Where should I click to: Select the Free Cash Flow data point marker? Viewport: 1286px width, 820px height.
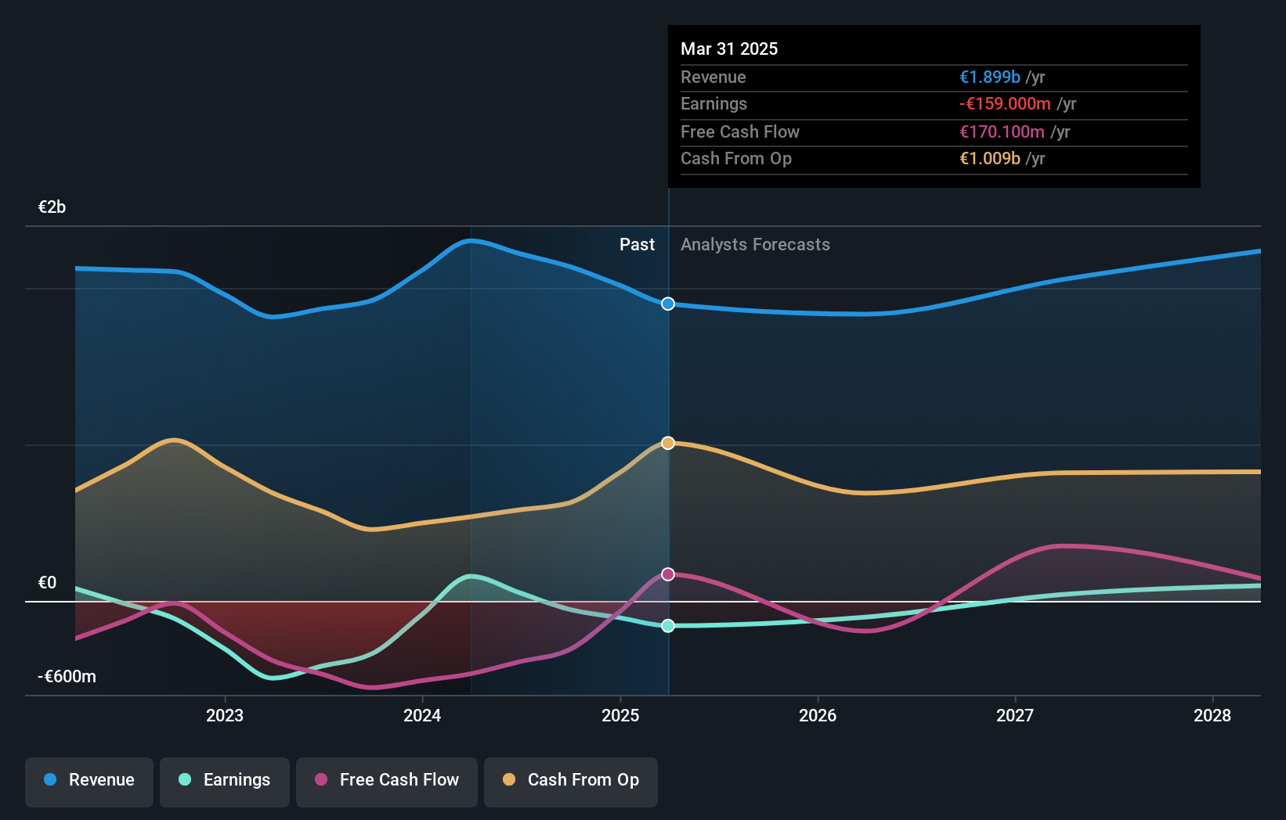(667, 574)
